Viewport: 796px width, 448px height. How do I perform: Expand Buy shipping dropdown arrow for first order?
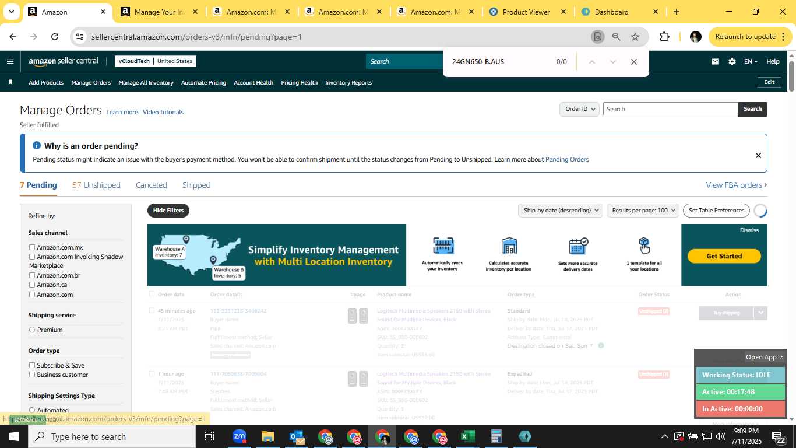pos(760,313)
